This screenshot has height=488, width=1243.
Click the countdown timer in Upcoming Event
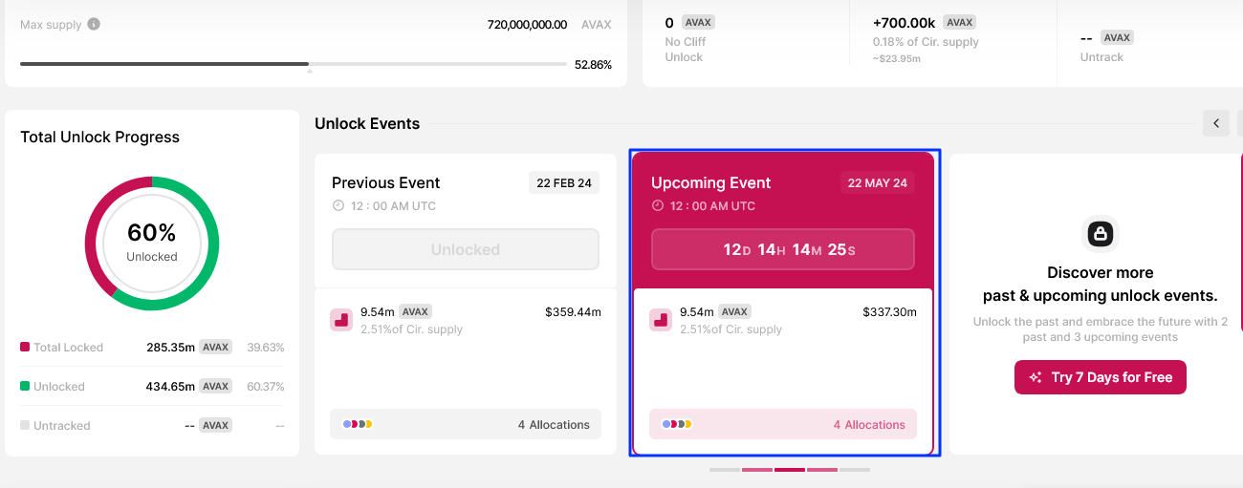(x=783, y=249)
